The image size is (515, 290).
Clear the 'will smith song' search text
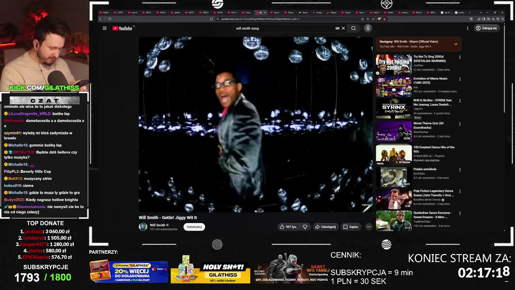coord(343,28)
